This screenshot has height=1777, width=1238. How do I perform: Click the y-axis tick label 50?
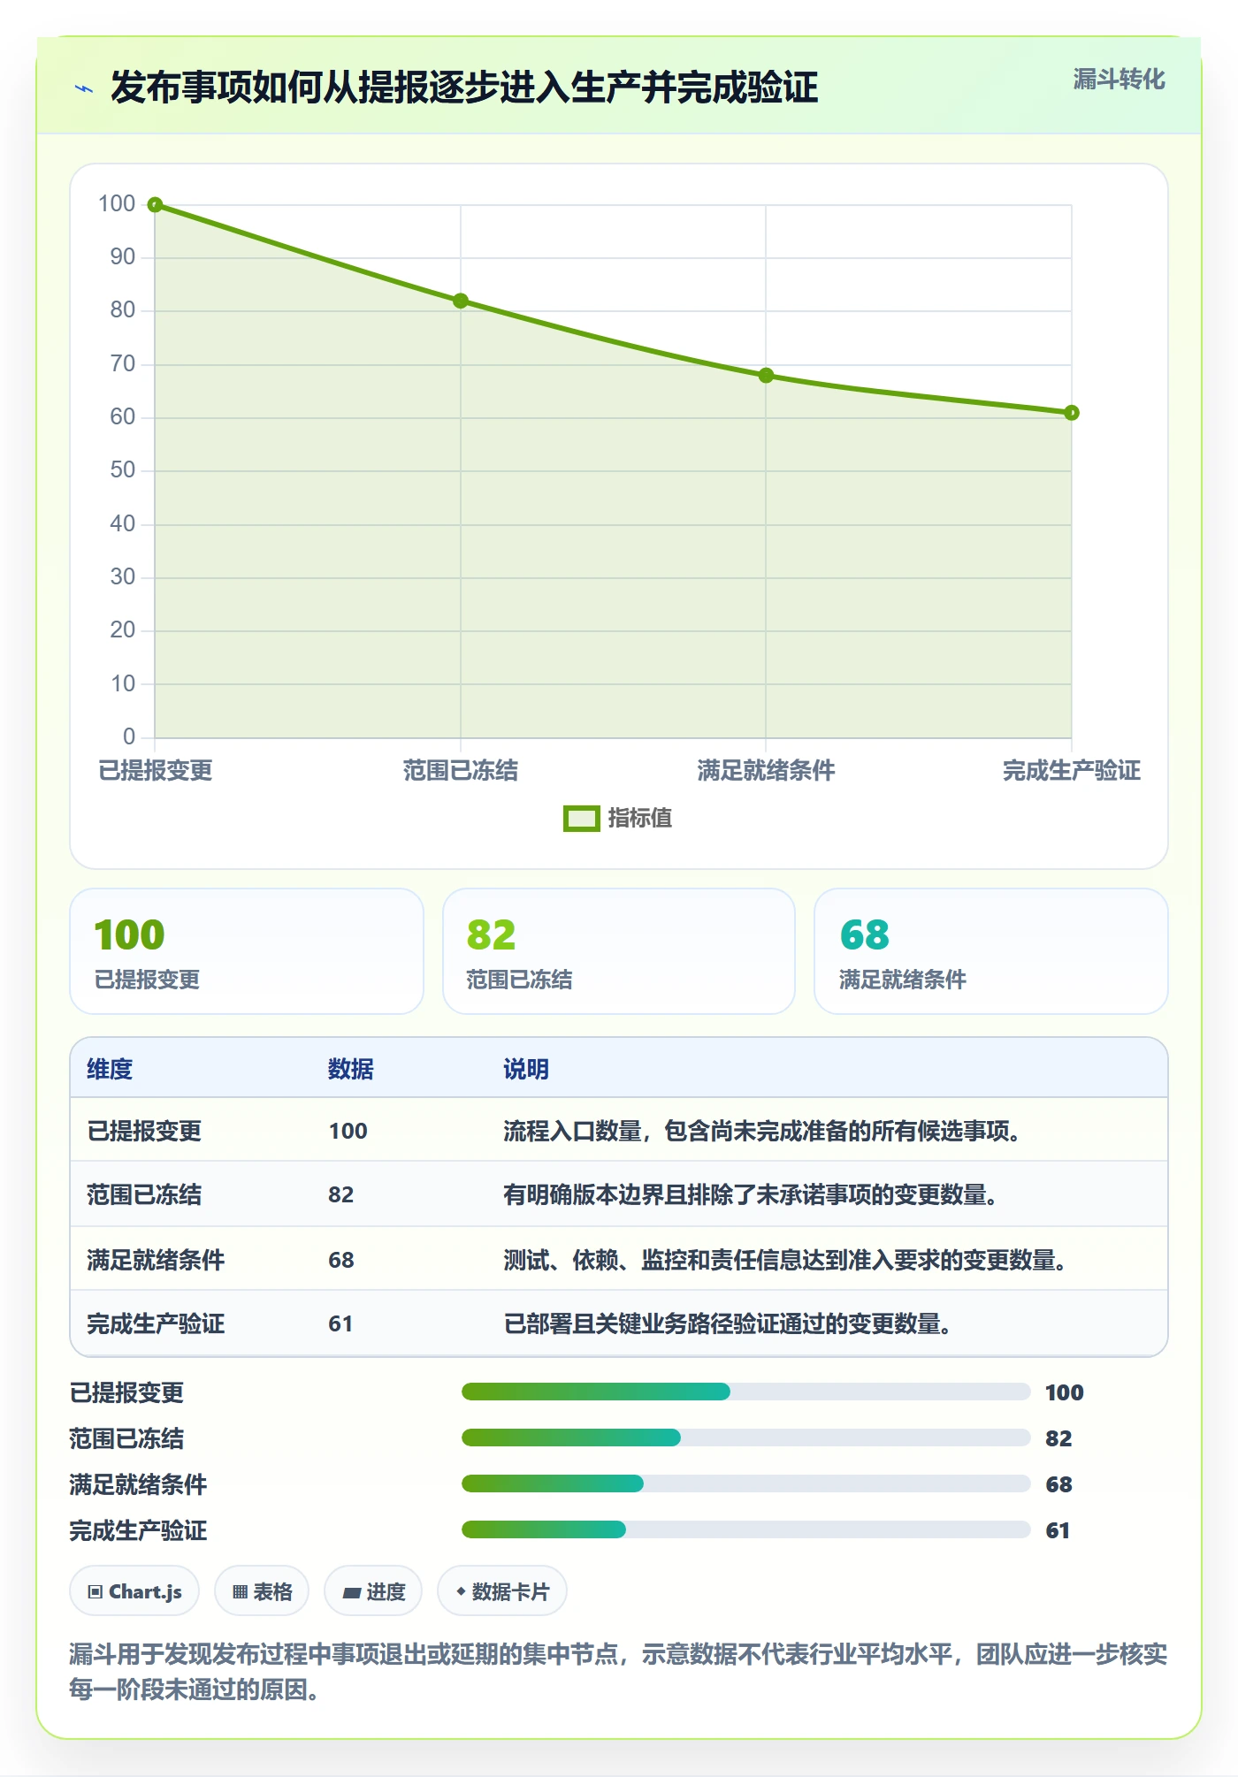123,470
